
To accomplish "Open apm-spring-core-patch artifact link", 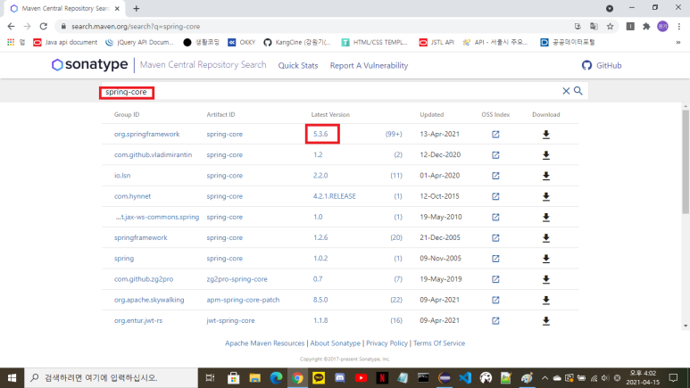I will (x=243, y=300).
